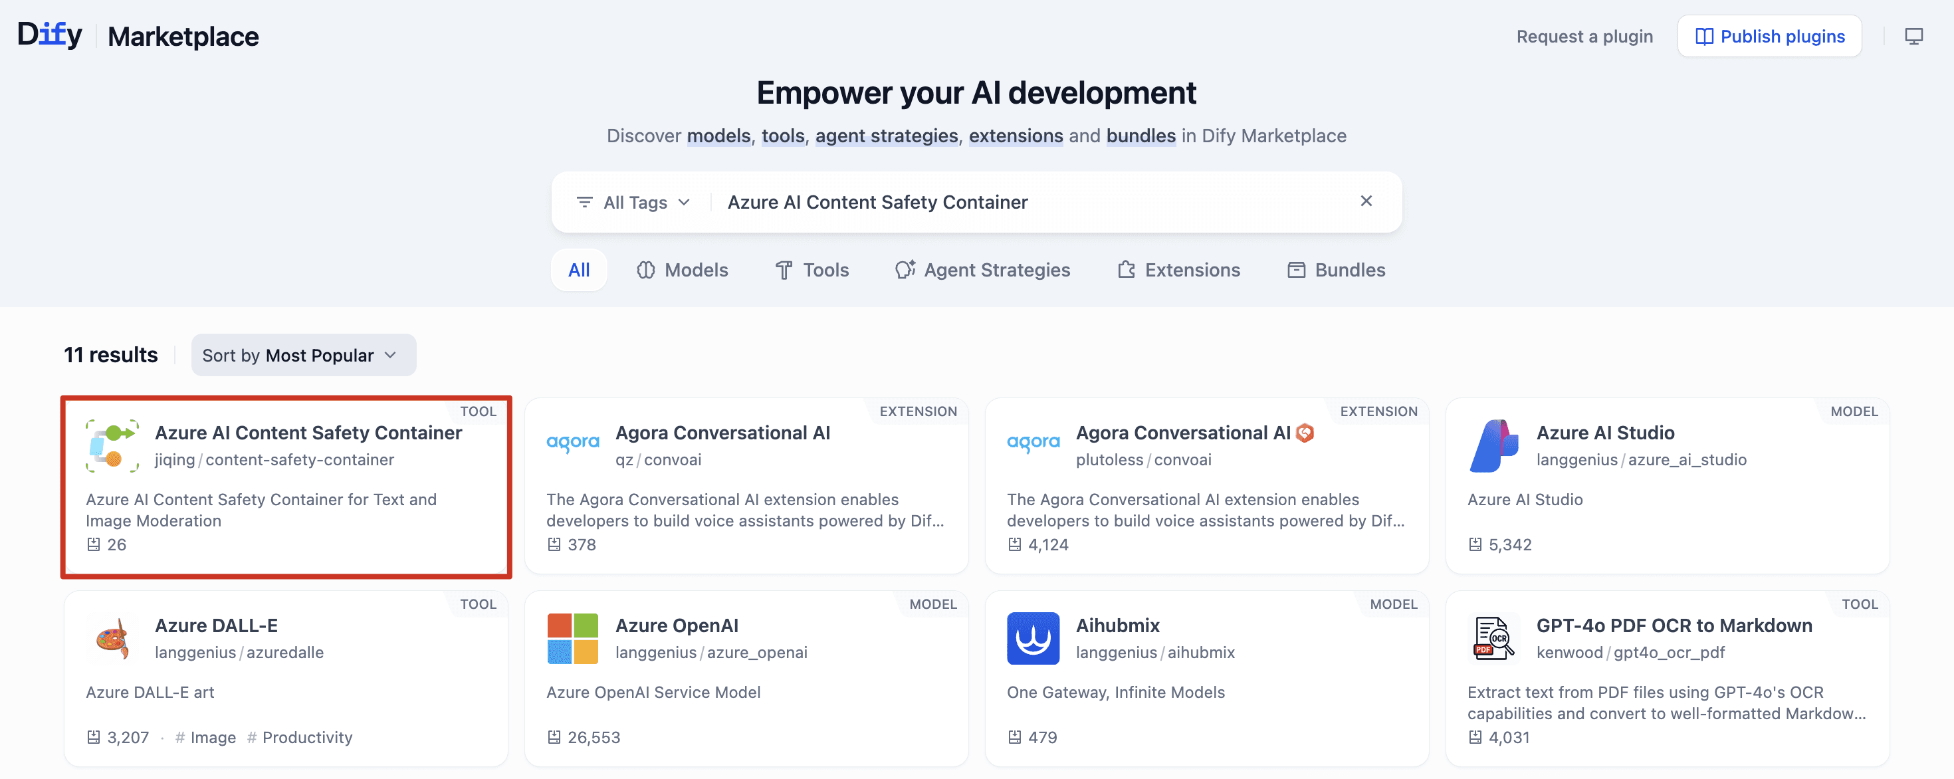Click the Request a plugin link
The height and width of the screenshot is (779, 1954).
pyautogui.click(x=1584, y=37)
